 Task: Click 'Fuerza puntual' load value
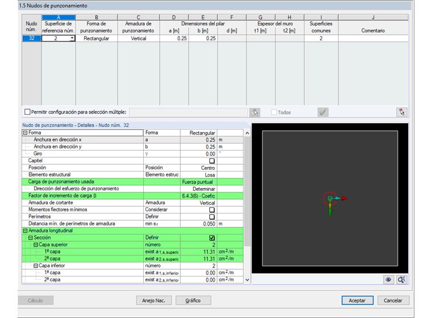[198, 182]
